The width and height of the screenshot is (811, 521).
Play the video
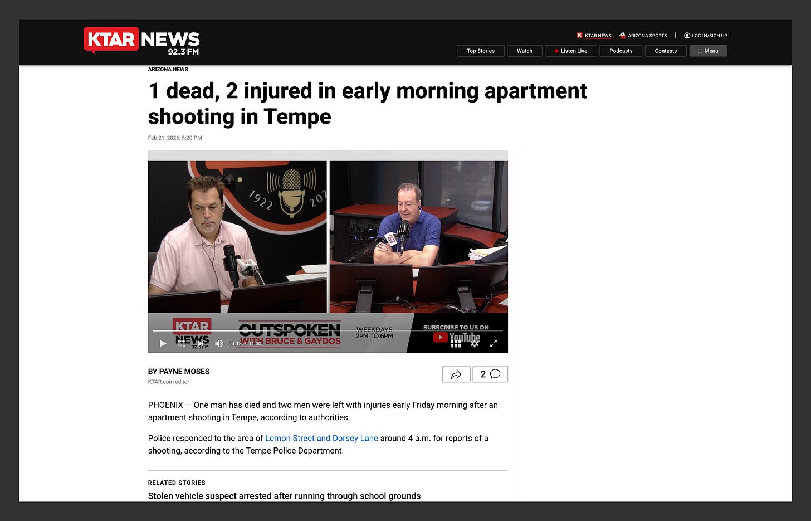click(x=163, y=343)
